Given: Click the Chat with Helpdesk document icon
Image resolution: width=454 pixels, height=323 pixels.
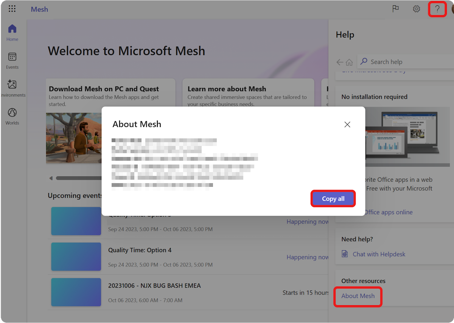Looking at the screenshot, I should (x=345, y=254).
